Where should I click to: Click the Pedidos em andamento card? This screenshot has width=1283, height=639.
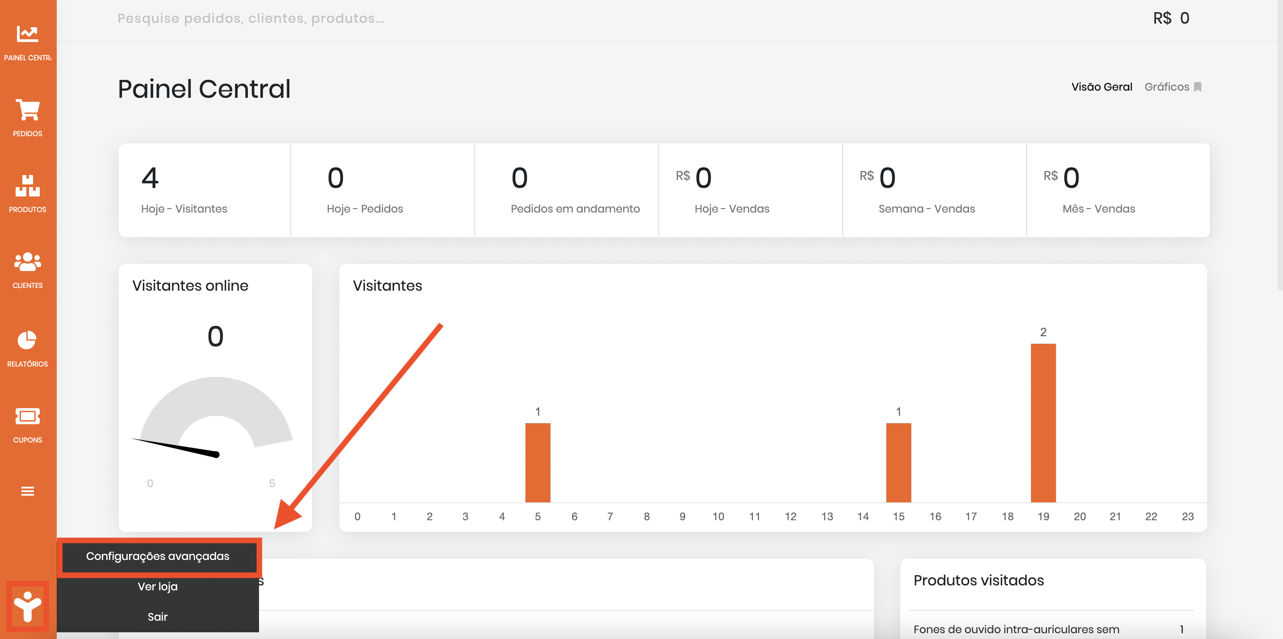pyautogui.click(x=566, y=190)
